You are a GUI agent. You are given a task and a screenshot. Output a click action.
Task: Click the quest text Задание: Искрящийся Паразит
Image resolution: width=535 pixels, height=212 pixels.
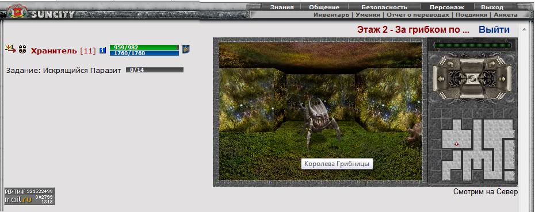(63, 71)
